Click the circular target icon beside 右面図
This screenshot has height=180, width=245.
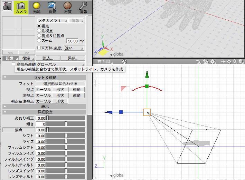tap(124, 62)
